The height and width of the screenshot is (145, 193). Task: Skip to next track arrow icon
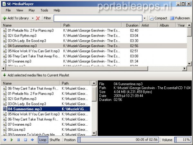pos(32,140)
